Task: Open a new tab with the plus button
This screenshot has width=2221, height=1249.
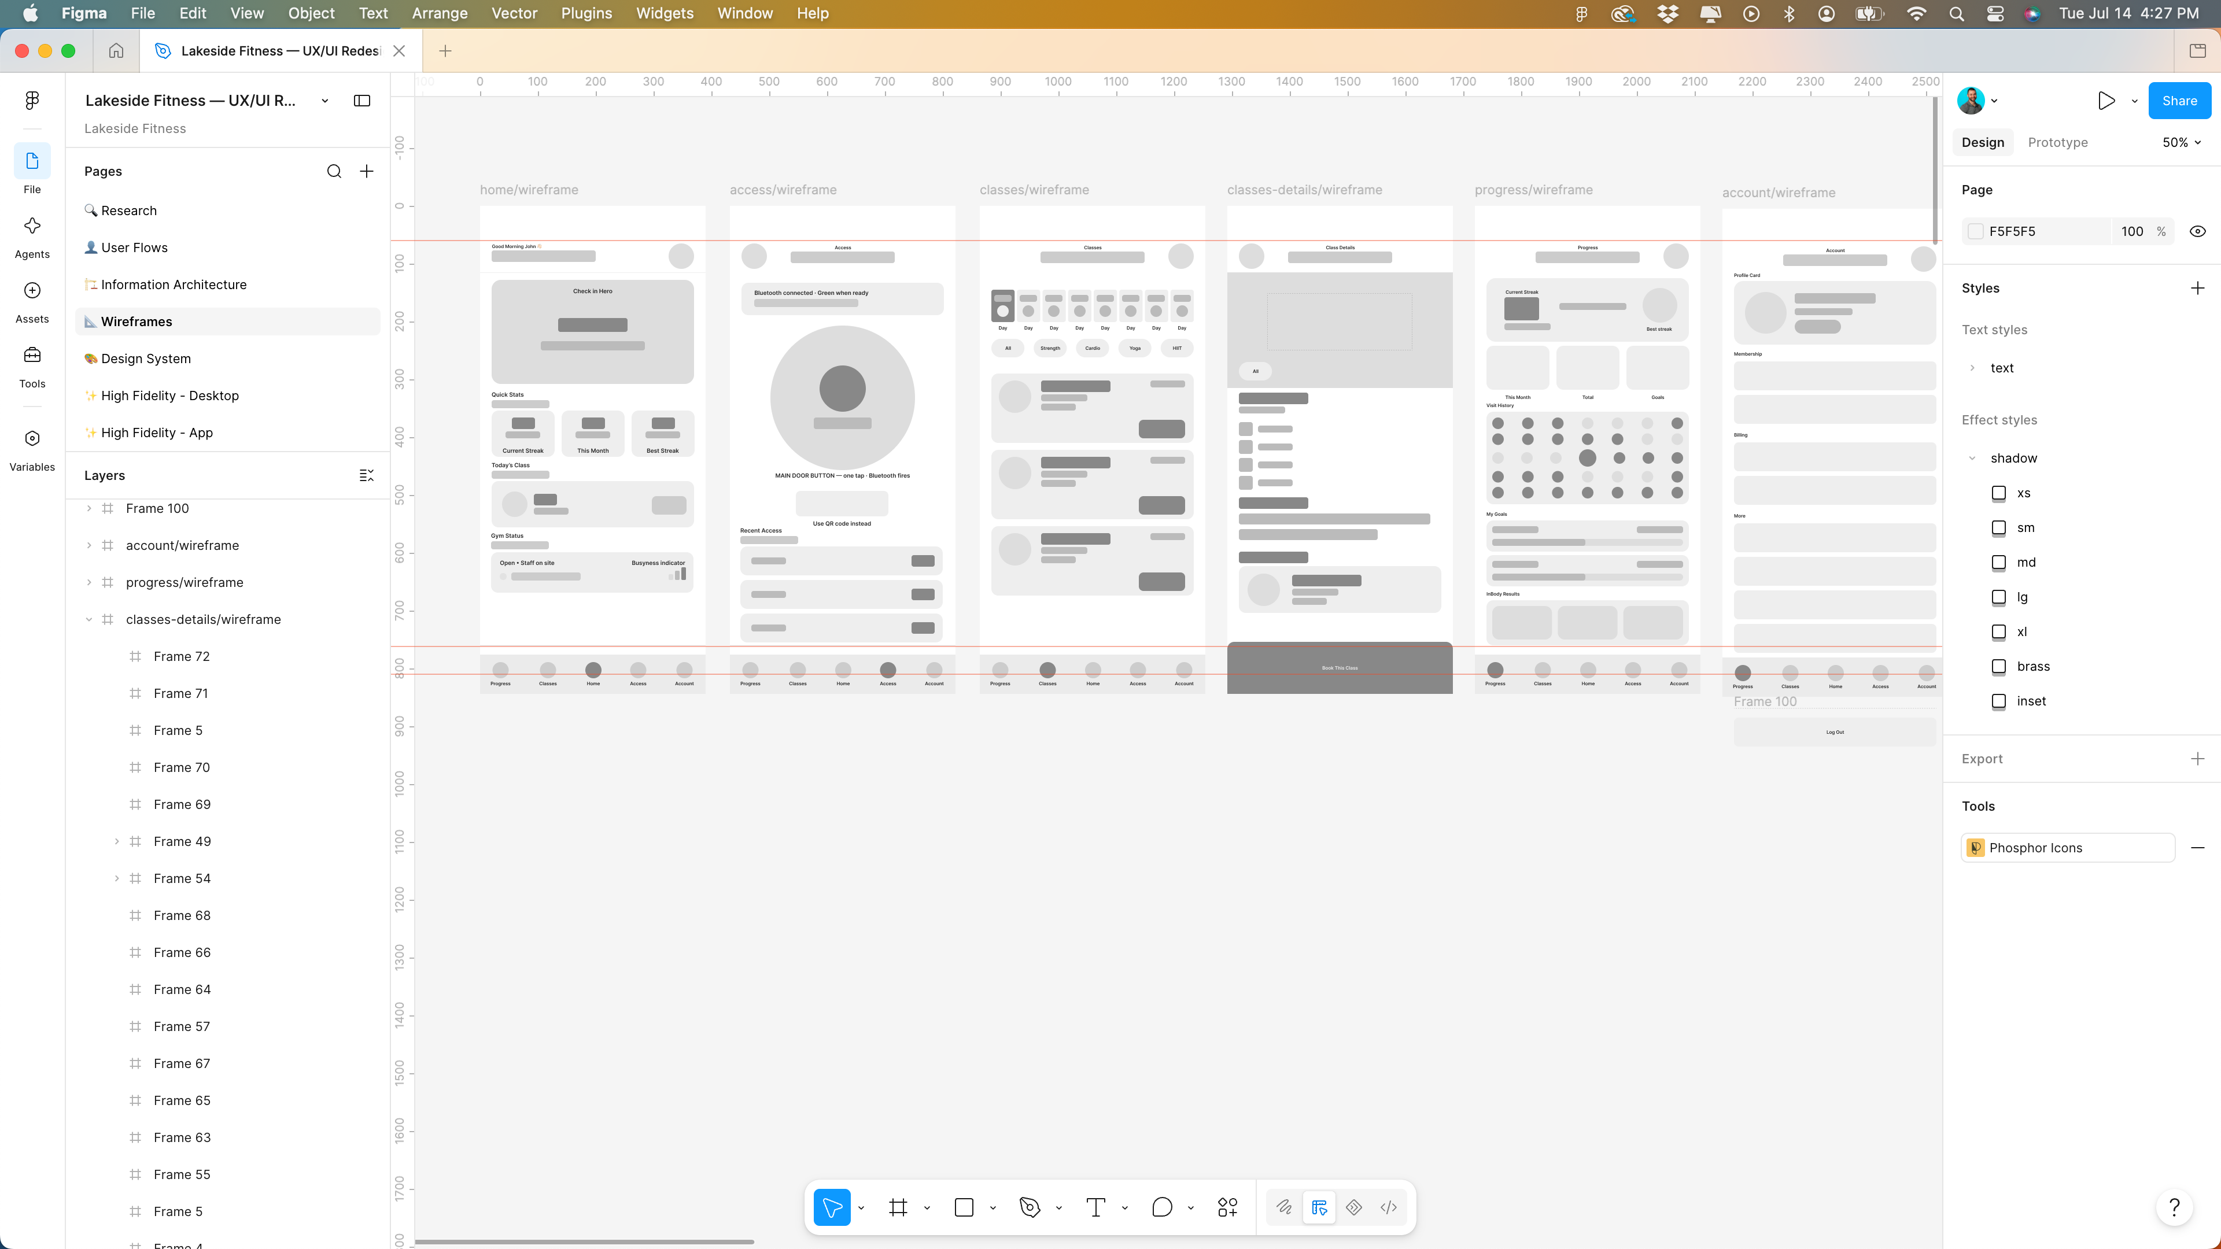Action: coord(445,51)
